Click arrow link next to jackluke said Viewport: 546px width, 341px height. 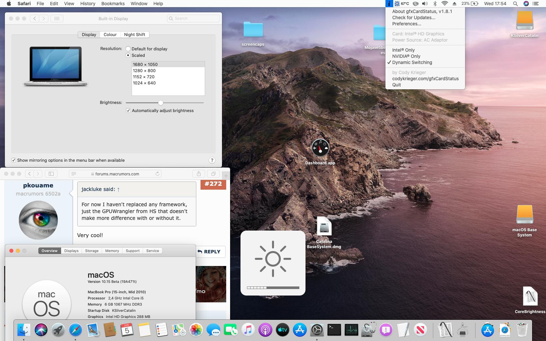click(x=118, y=189)
